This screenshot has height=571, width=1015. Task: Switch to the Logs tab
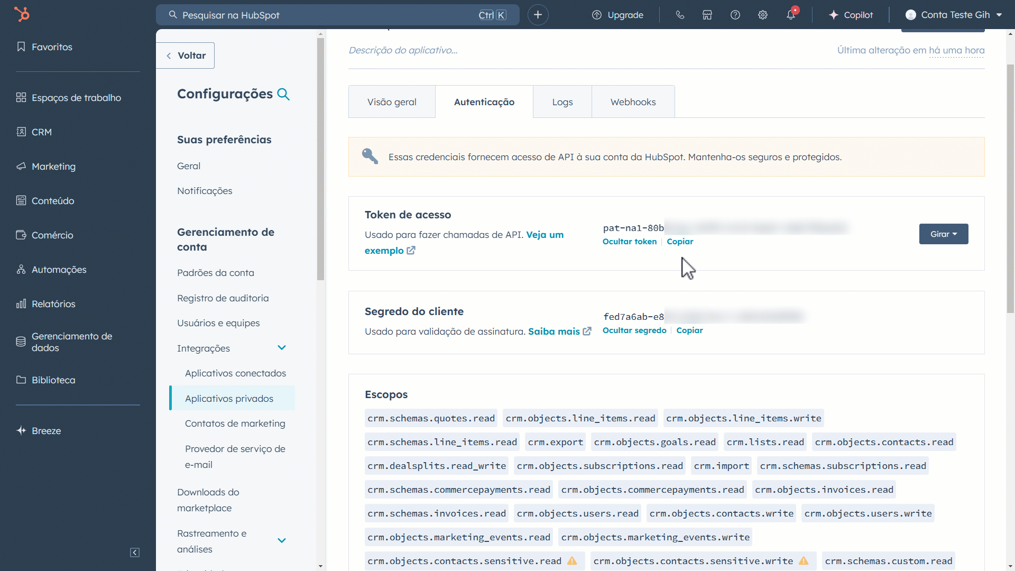562,102
